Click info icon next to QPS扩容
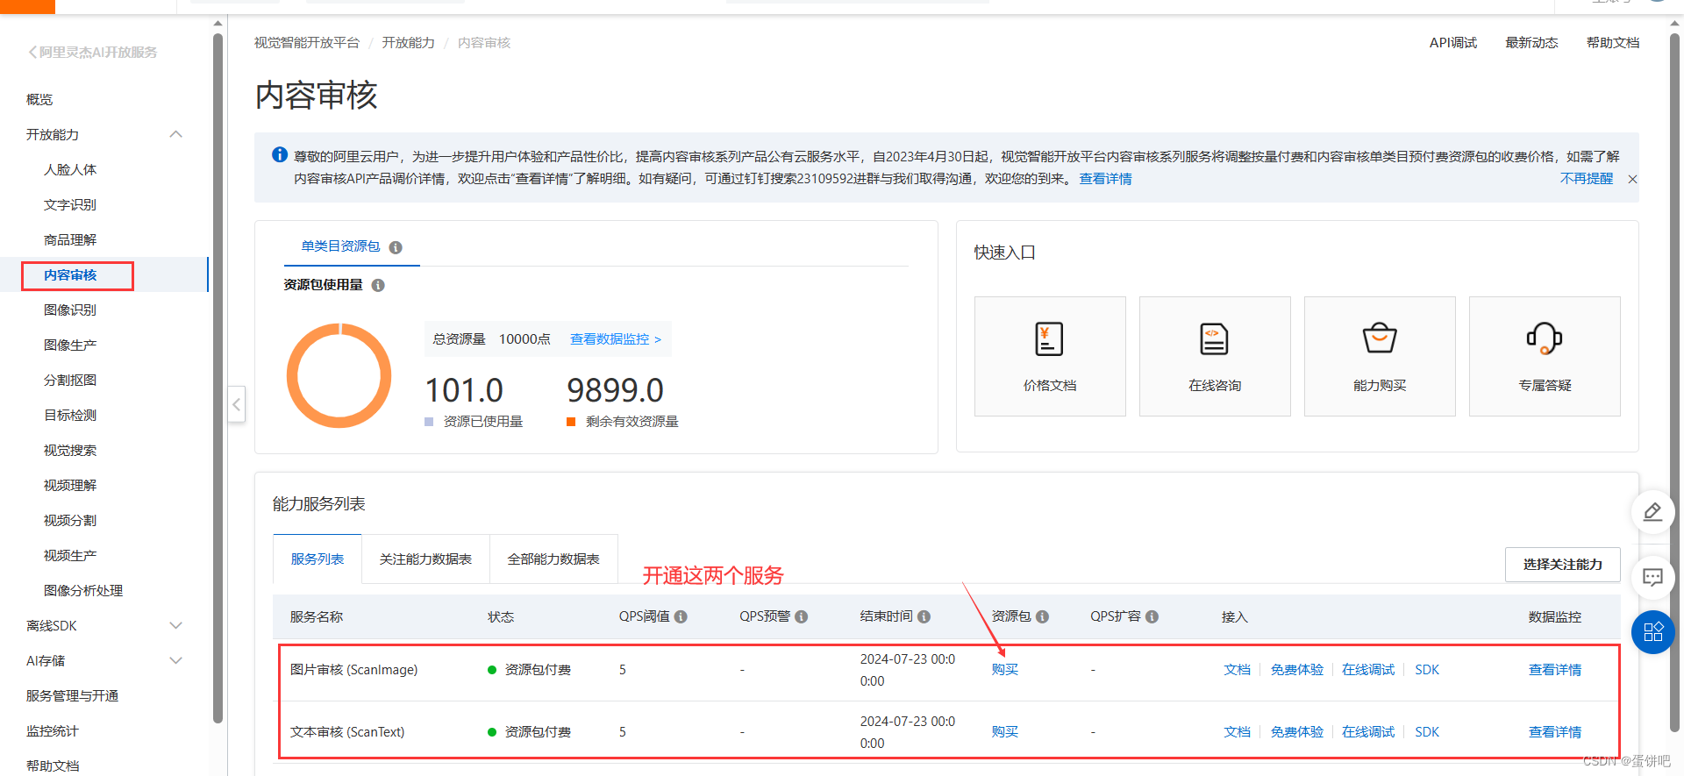This screenshot has width=1684, height=776. 1152,616
